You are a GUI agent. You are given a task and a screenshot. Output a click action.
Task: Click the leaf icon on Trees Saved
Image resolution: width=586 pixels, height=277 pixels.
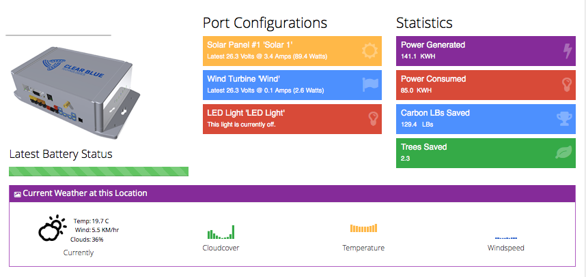point(564,152)
